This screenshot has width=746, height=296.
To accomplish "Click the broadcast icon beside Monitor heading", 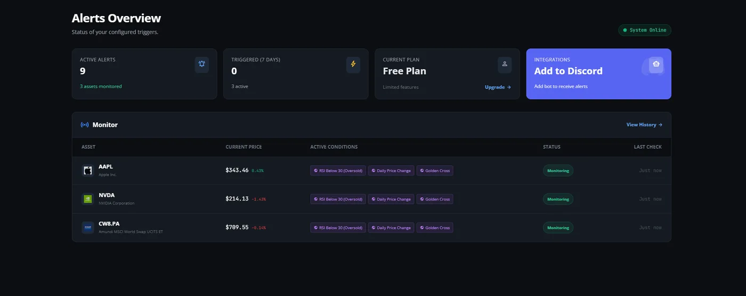I will tap(85, 125).
